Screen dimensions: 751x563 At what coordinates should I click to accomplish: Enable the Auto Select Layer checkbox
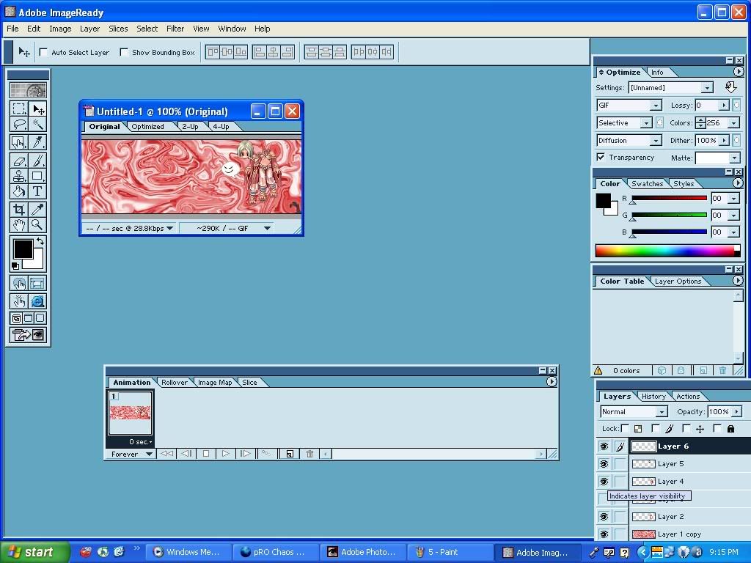click(43, 52)
